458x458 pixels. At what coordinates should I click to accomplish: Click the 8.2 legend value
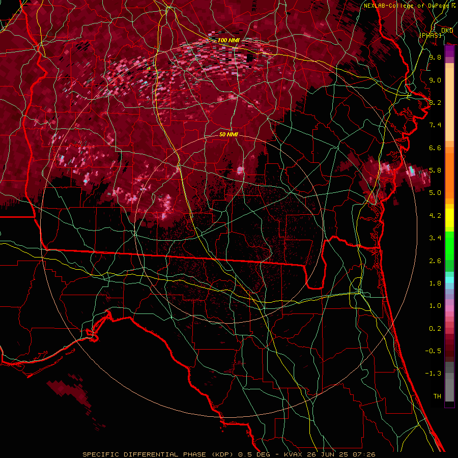tap(435, 102)
